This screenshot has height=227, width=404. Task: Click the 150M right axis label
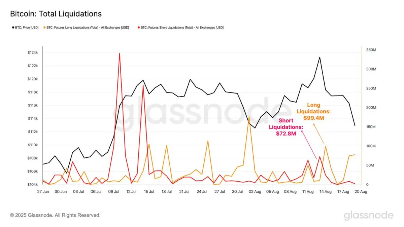tap(371, 127)
